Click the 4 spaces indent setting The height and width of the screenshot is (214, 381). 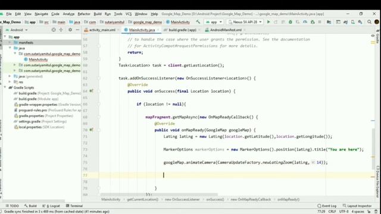click(358, 212)
